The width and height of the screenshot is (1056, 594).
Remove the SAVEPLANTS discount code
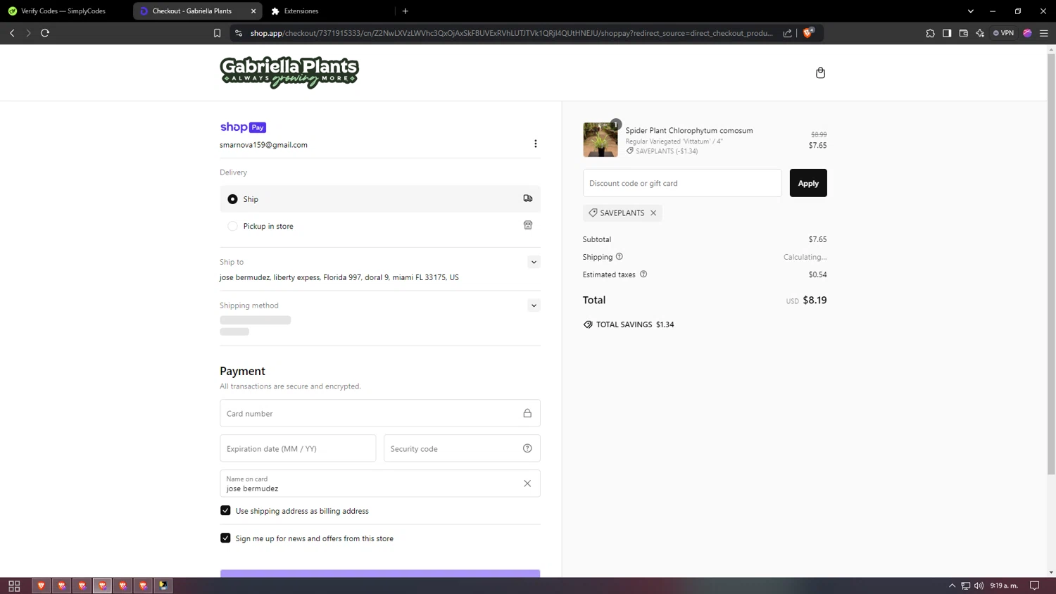pyautogui.click(x=653, y=213)
